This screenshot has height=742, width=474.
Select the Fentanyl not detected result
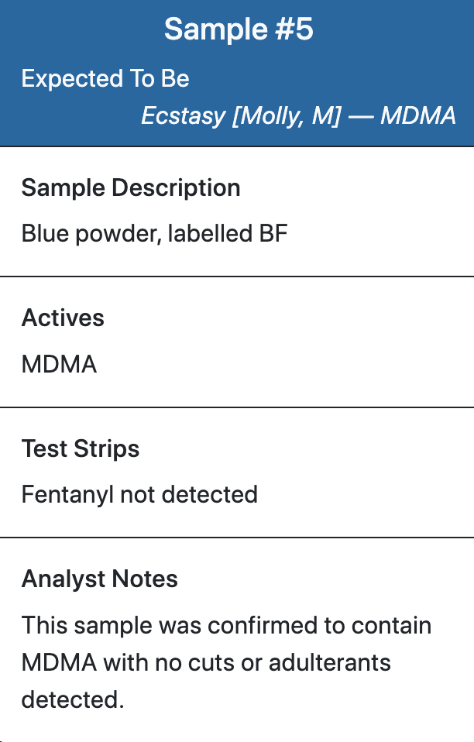point(139,494)
